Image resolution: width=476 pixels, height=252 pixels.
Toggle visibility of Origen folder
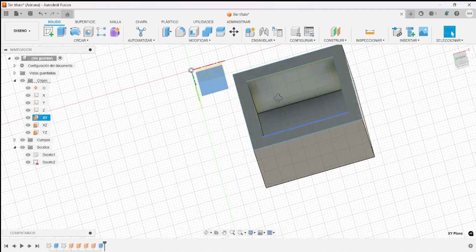coord(23,80)
